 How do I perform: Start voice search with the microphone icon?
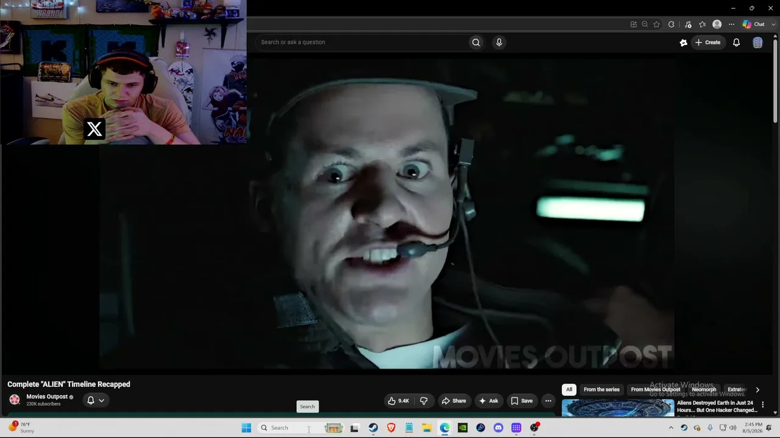[499, 42]
